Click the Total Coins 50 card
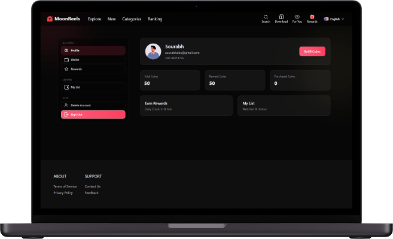The image size is (393, 239). [x=170, y=80]
